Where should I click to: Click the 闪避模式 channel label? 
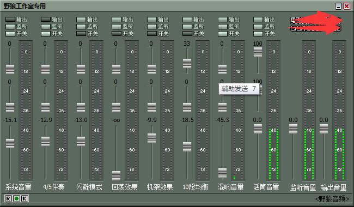tap(89, 187)
